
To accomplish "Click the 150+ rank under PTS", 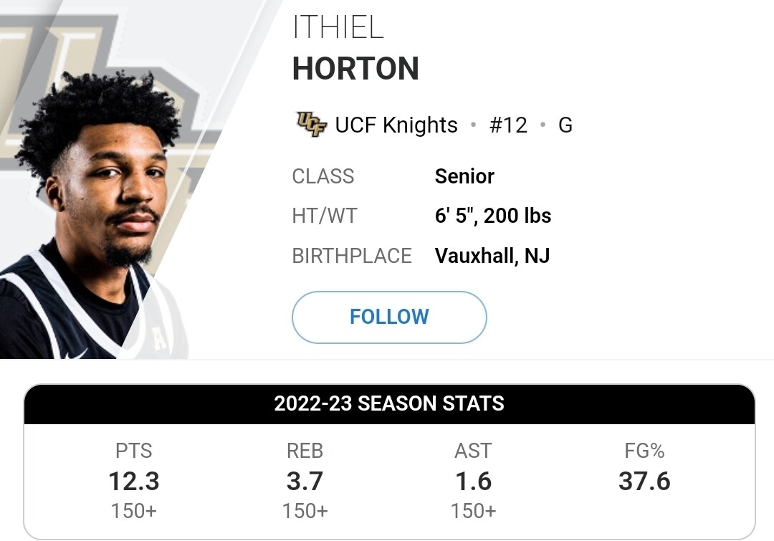I will click(x=134, y=511).
